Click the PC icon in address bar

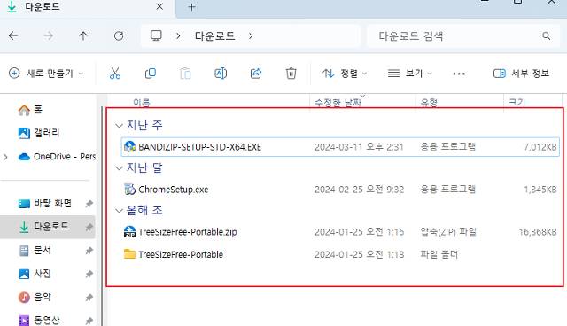[x=156, y=35]
